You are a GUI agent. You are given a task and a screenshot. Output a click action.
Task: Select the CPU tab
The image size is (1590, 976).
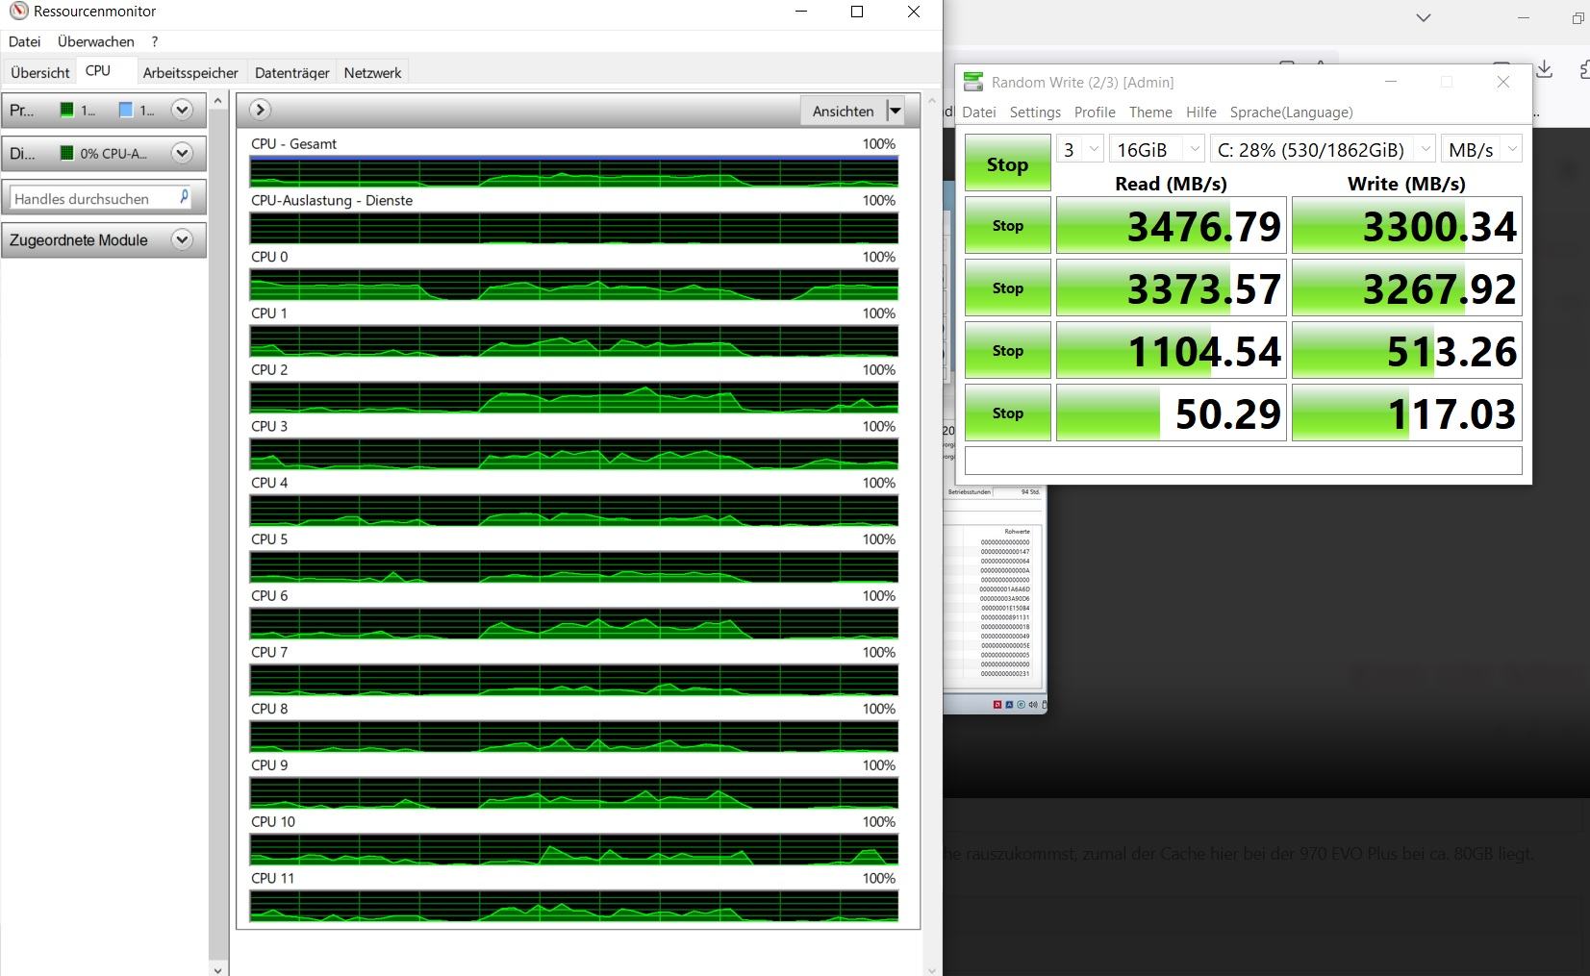[x=98, y=70]
